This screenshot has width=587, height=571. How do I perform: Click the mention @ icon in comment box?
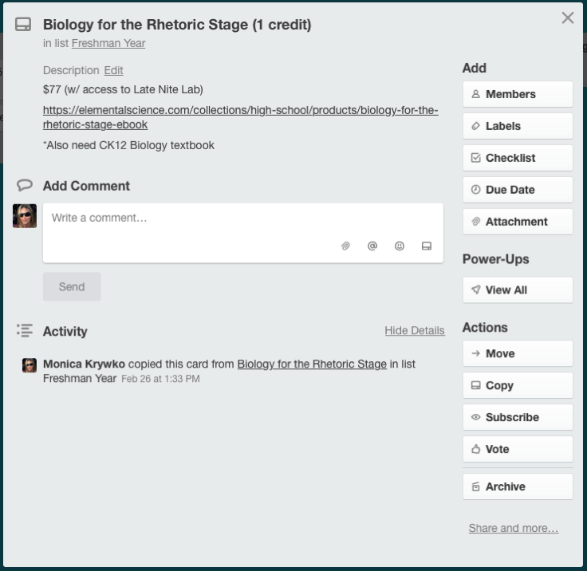(372, 246)
